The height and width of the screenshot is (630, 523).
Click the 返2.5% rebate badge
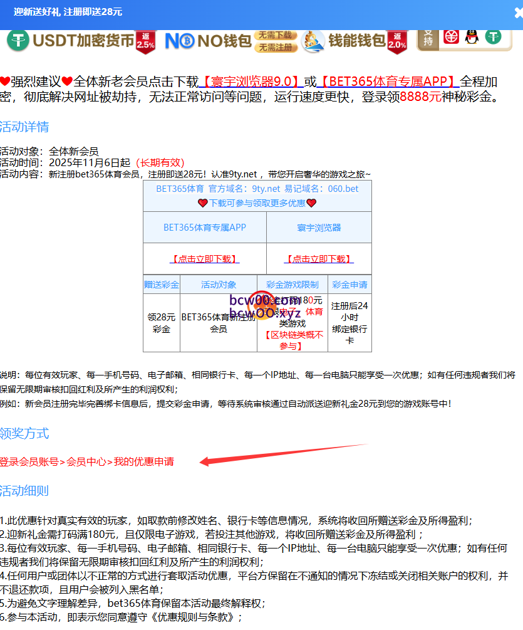coord(146,41)
